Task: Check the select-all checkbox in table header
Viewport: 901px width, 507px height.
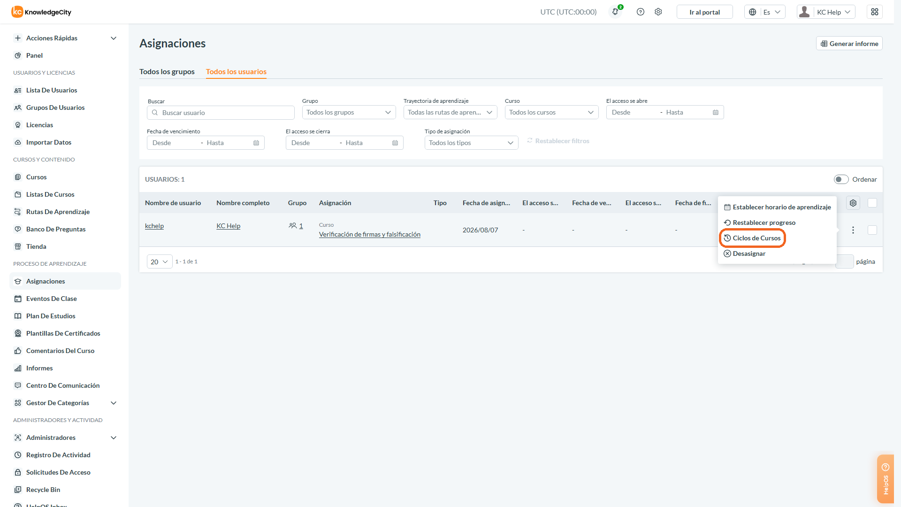Action: (872, 203)
